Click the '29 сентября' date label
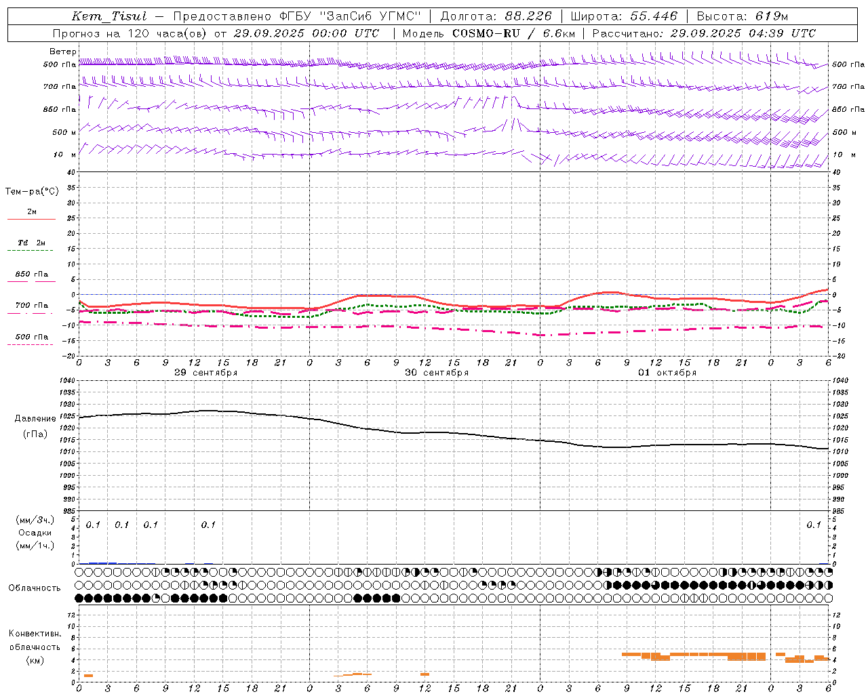868x694 pixels. point(206,373)
